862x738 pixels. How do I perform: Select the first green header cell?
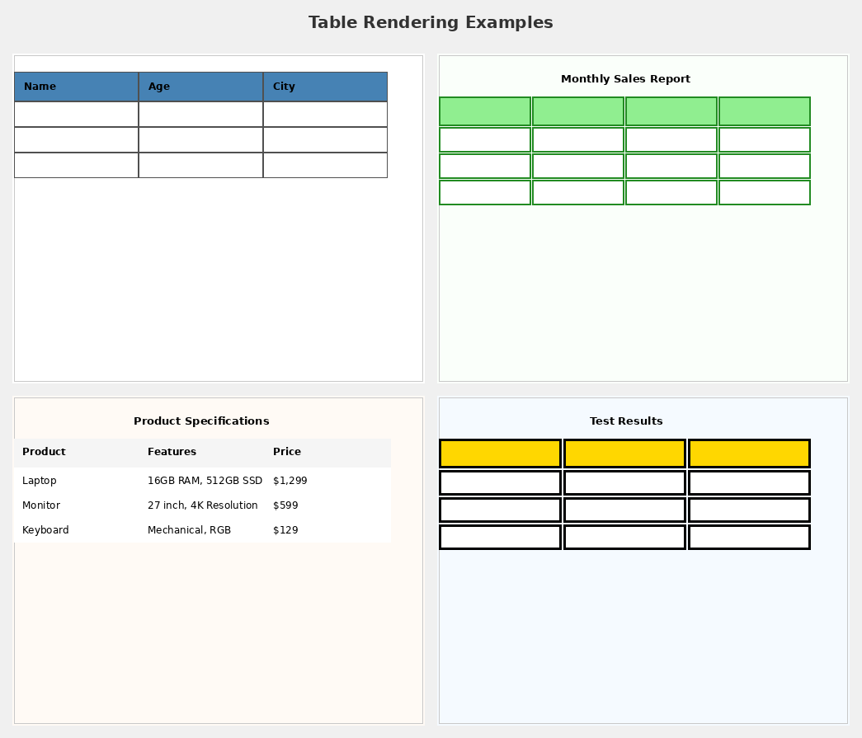point(485,110)
